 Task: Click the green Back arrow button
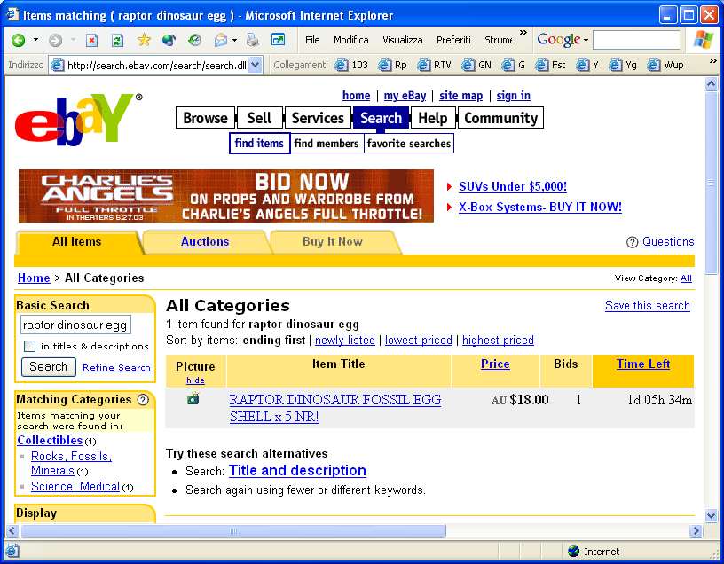[19, 40]
